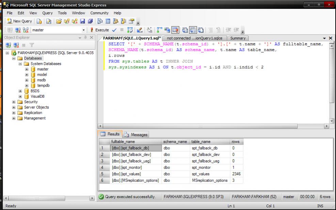Click the New Query toolbar button
Image resolution: width=336 pixels, height=210 pixels.
click(20, 21)
